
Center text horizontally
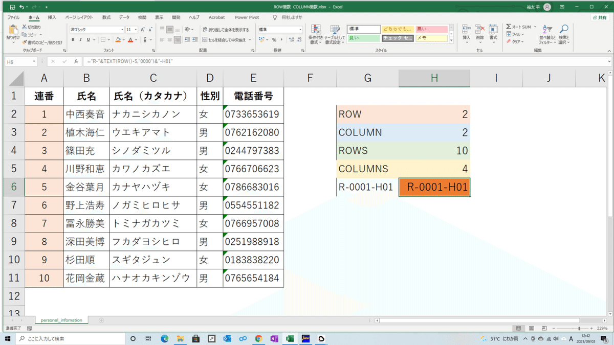coord(170,39)
